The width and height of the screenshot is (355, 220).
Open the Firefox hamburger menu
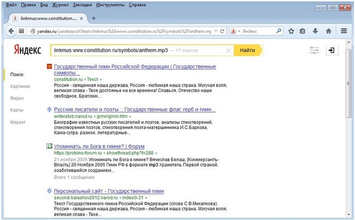344,31
